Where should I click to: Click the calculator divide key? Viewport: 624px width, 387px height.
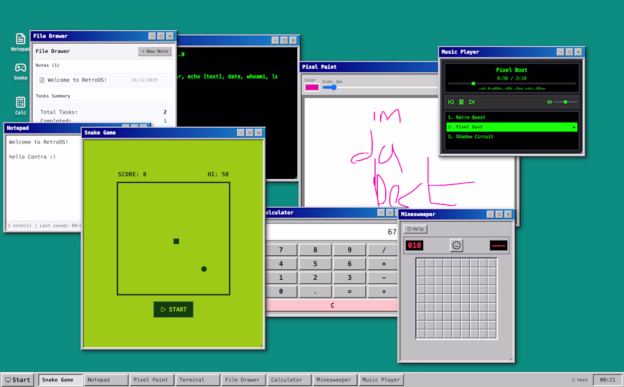(383, 250)
